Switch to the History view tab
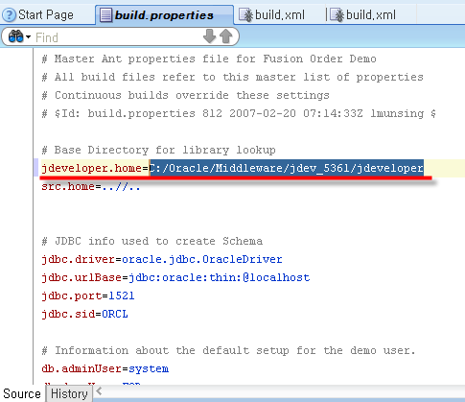The height and width of the screenshot is (402, 465). click(x=69, y=393)
